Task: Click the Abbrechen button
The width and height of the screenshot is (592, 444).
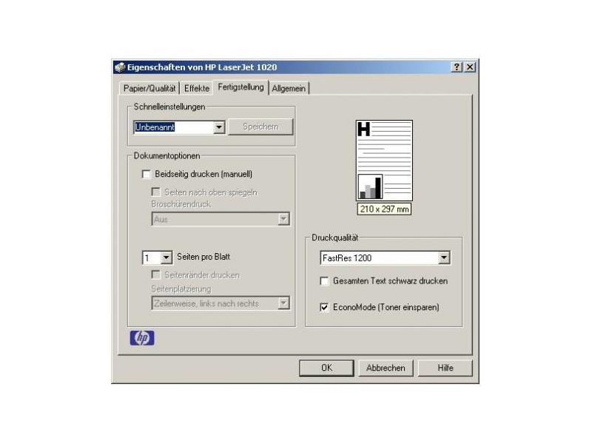Action: [386, 368]
